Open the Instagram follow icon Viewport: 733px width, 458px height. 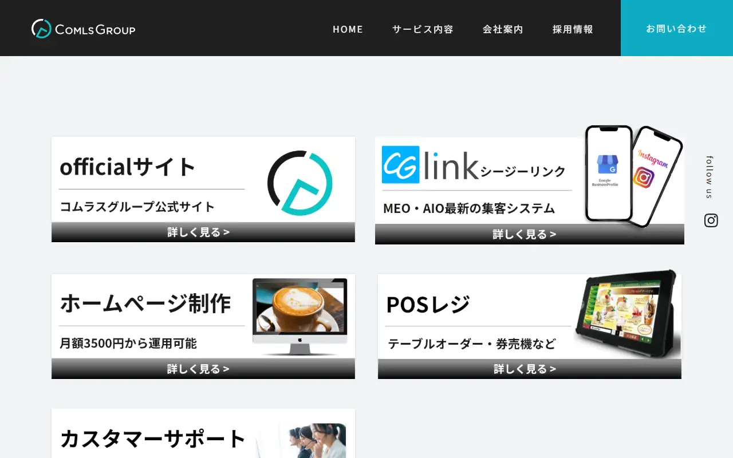pyautogui.click(x=711, y=220)
